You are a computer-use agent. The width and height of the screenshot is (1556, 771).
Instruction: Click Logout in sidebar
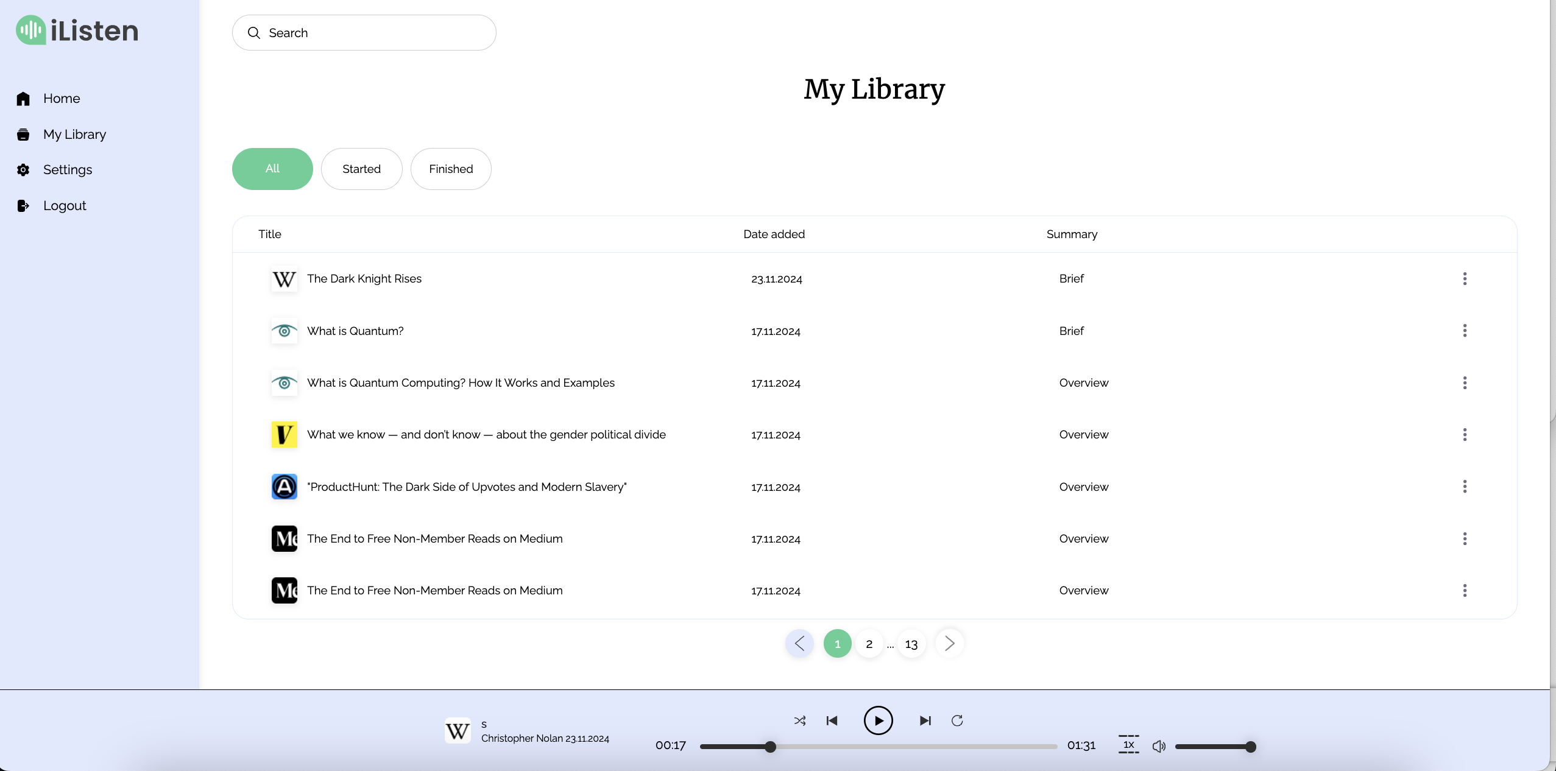point(64,206)
